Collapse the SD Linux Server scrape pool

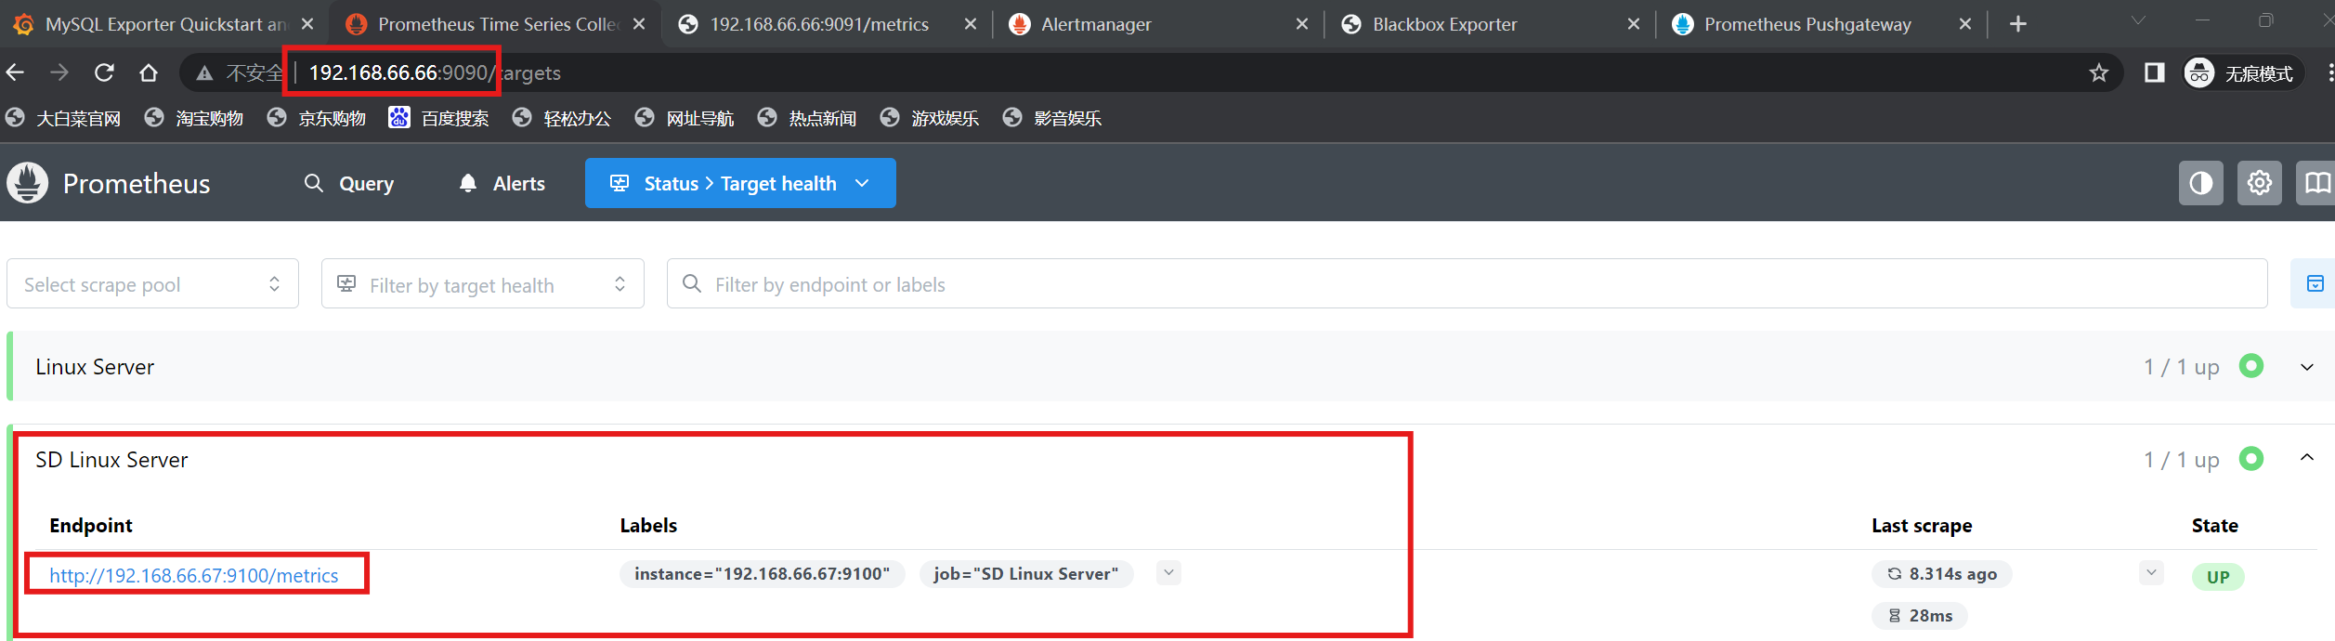(2307, 458)
